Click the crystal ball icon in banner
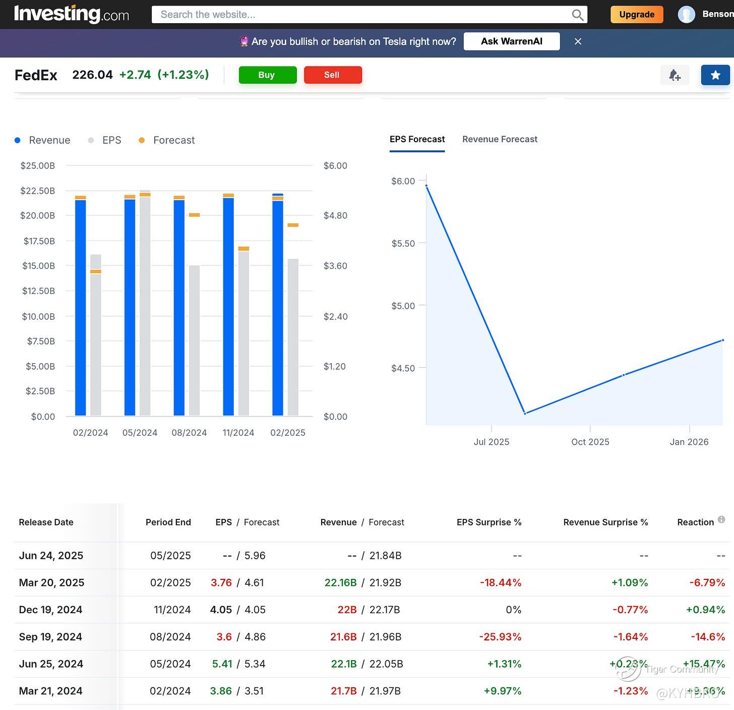This screenshot has height=710, width=734. [244, 41]
